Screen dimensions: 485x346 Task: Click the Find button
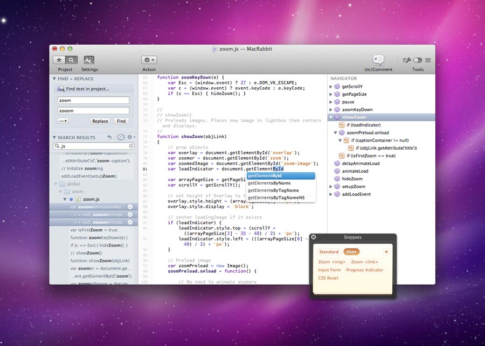click(121, 121)
